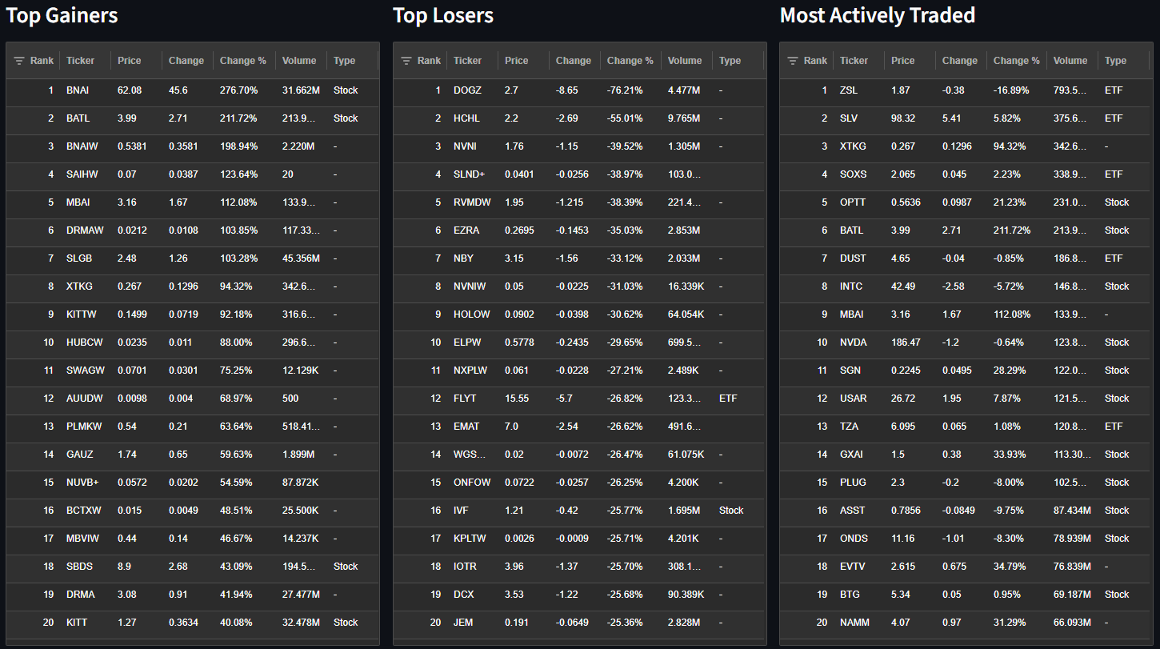1160x649 pixels.
Task: Click BNAIW ticker cell in Top Gainers
Action: tap(81, 146)
